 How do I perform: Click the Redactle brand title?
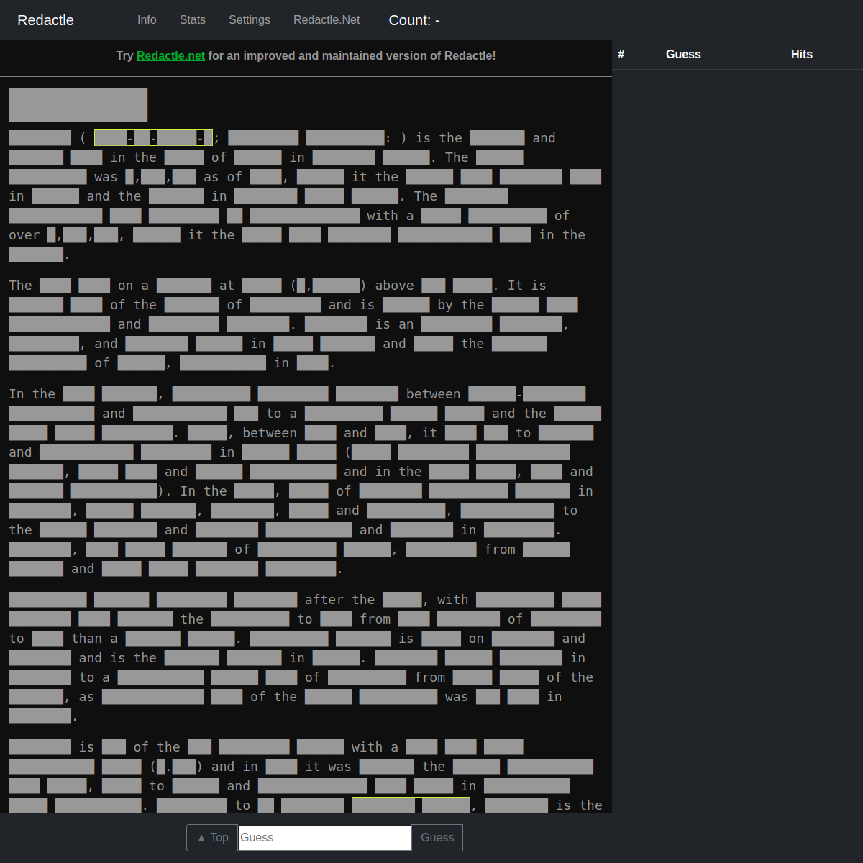click(45, 20)
